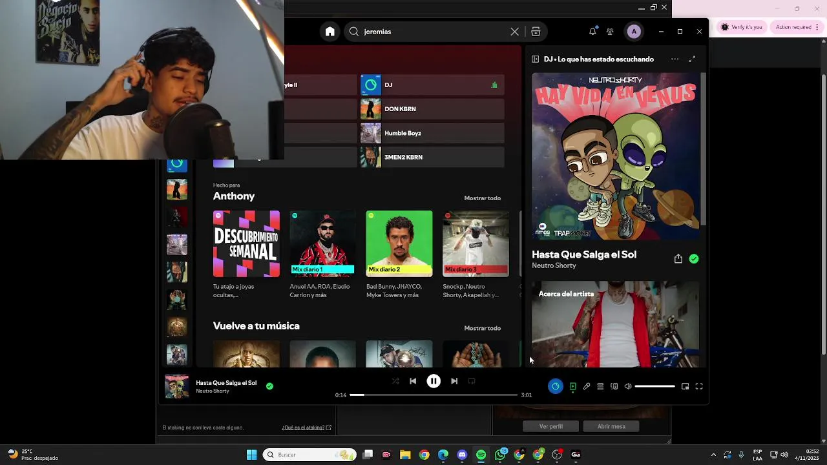Toggle the Now Playing view button
This screenshot has height=465, width=827.
coord(572,386)
